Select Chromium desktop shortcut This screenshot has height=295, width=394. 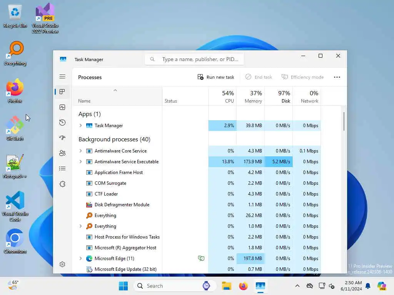click(x=15, y=241)
